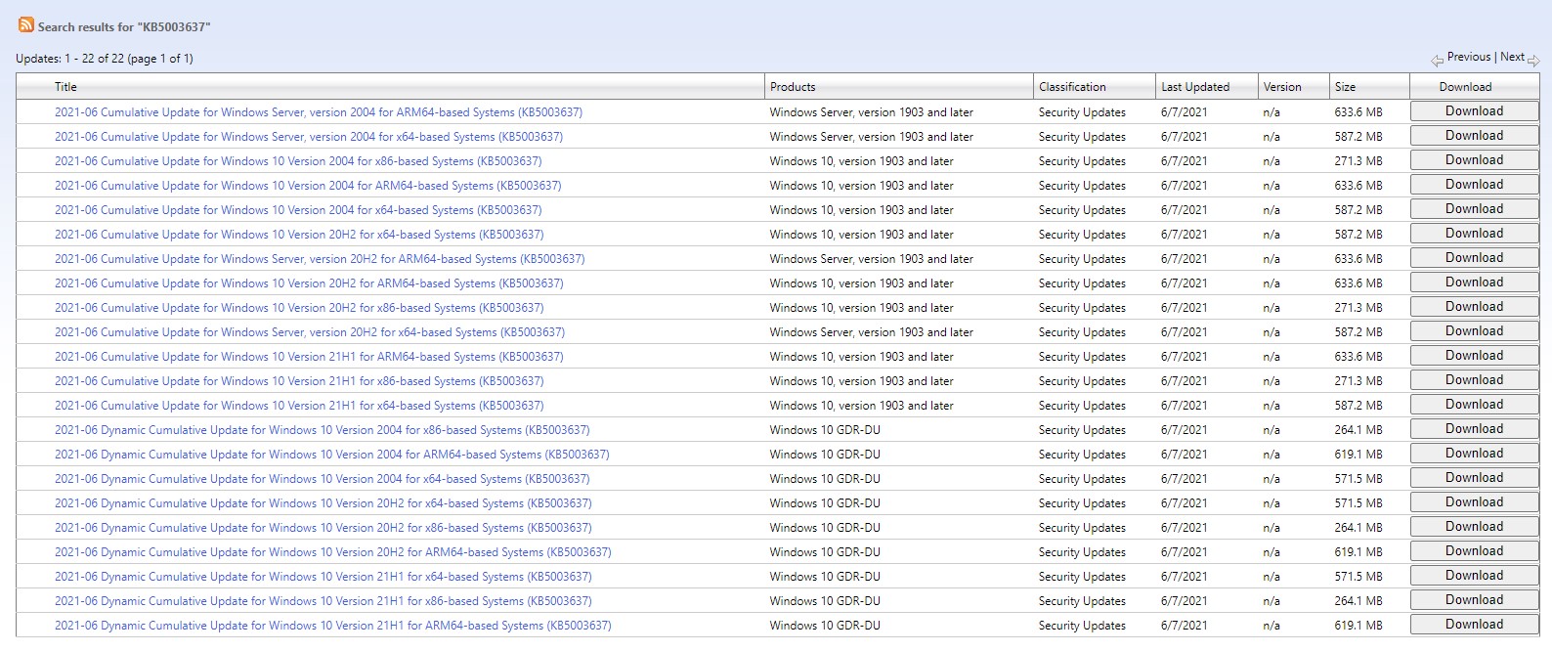Click the Download column header
This screenshot has height=652, width=1552.
[x=1465, y=87]
